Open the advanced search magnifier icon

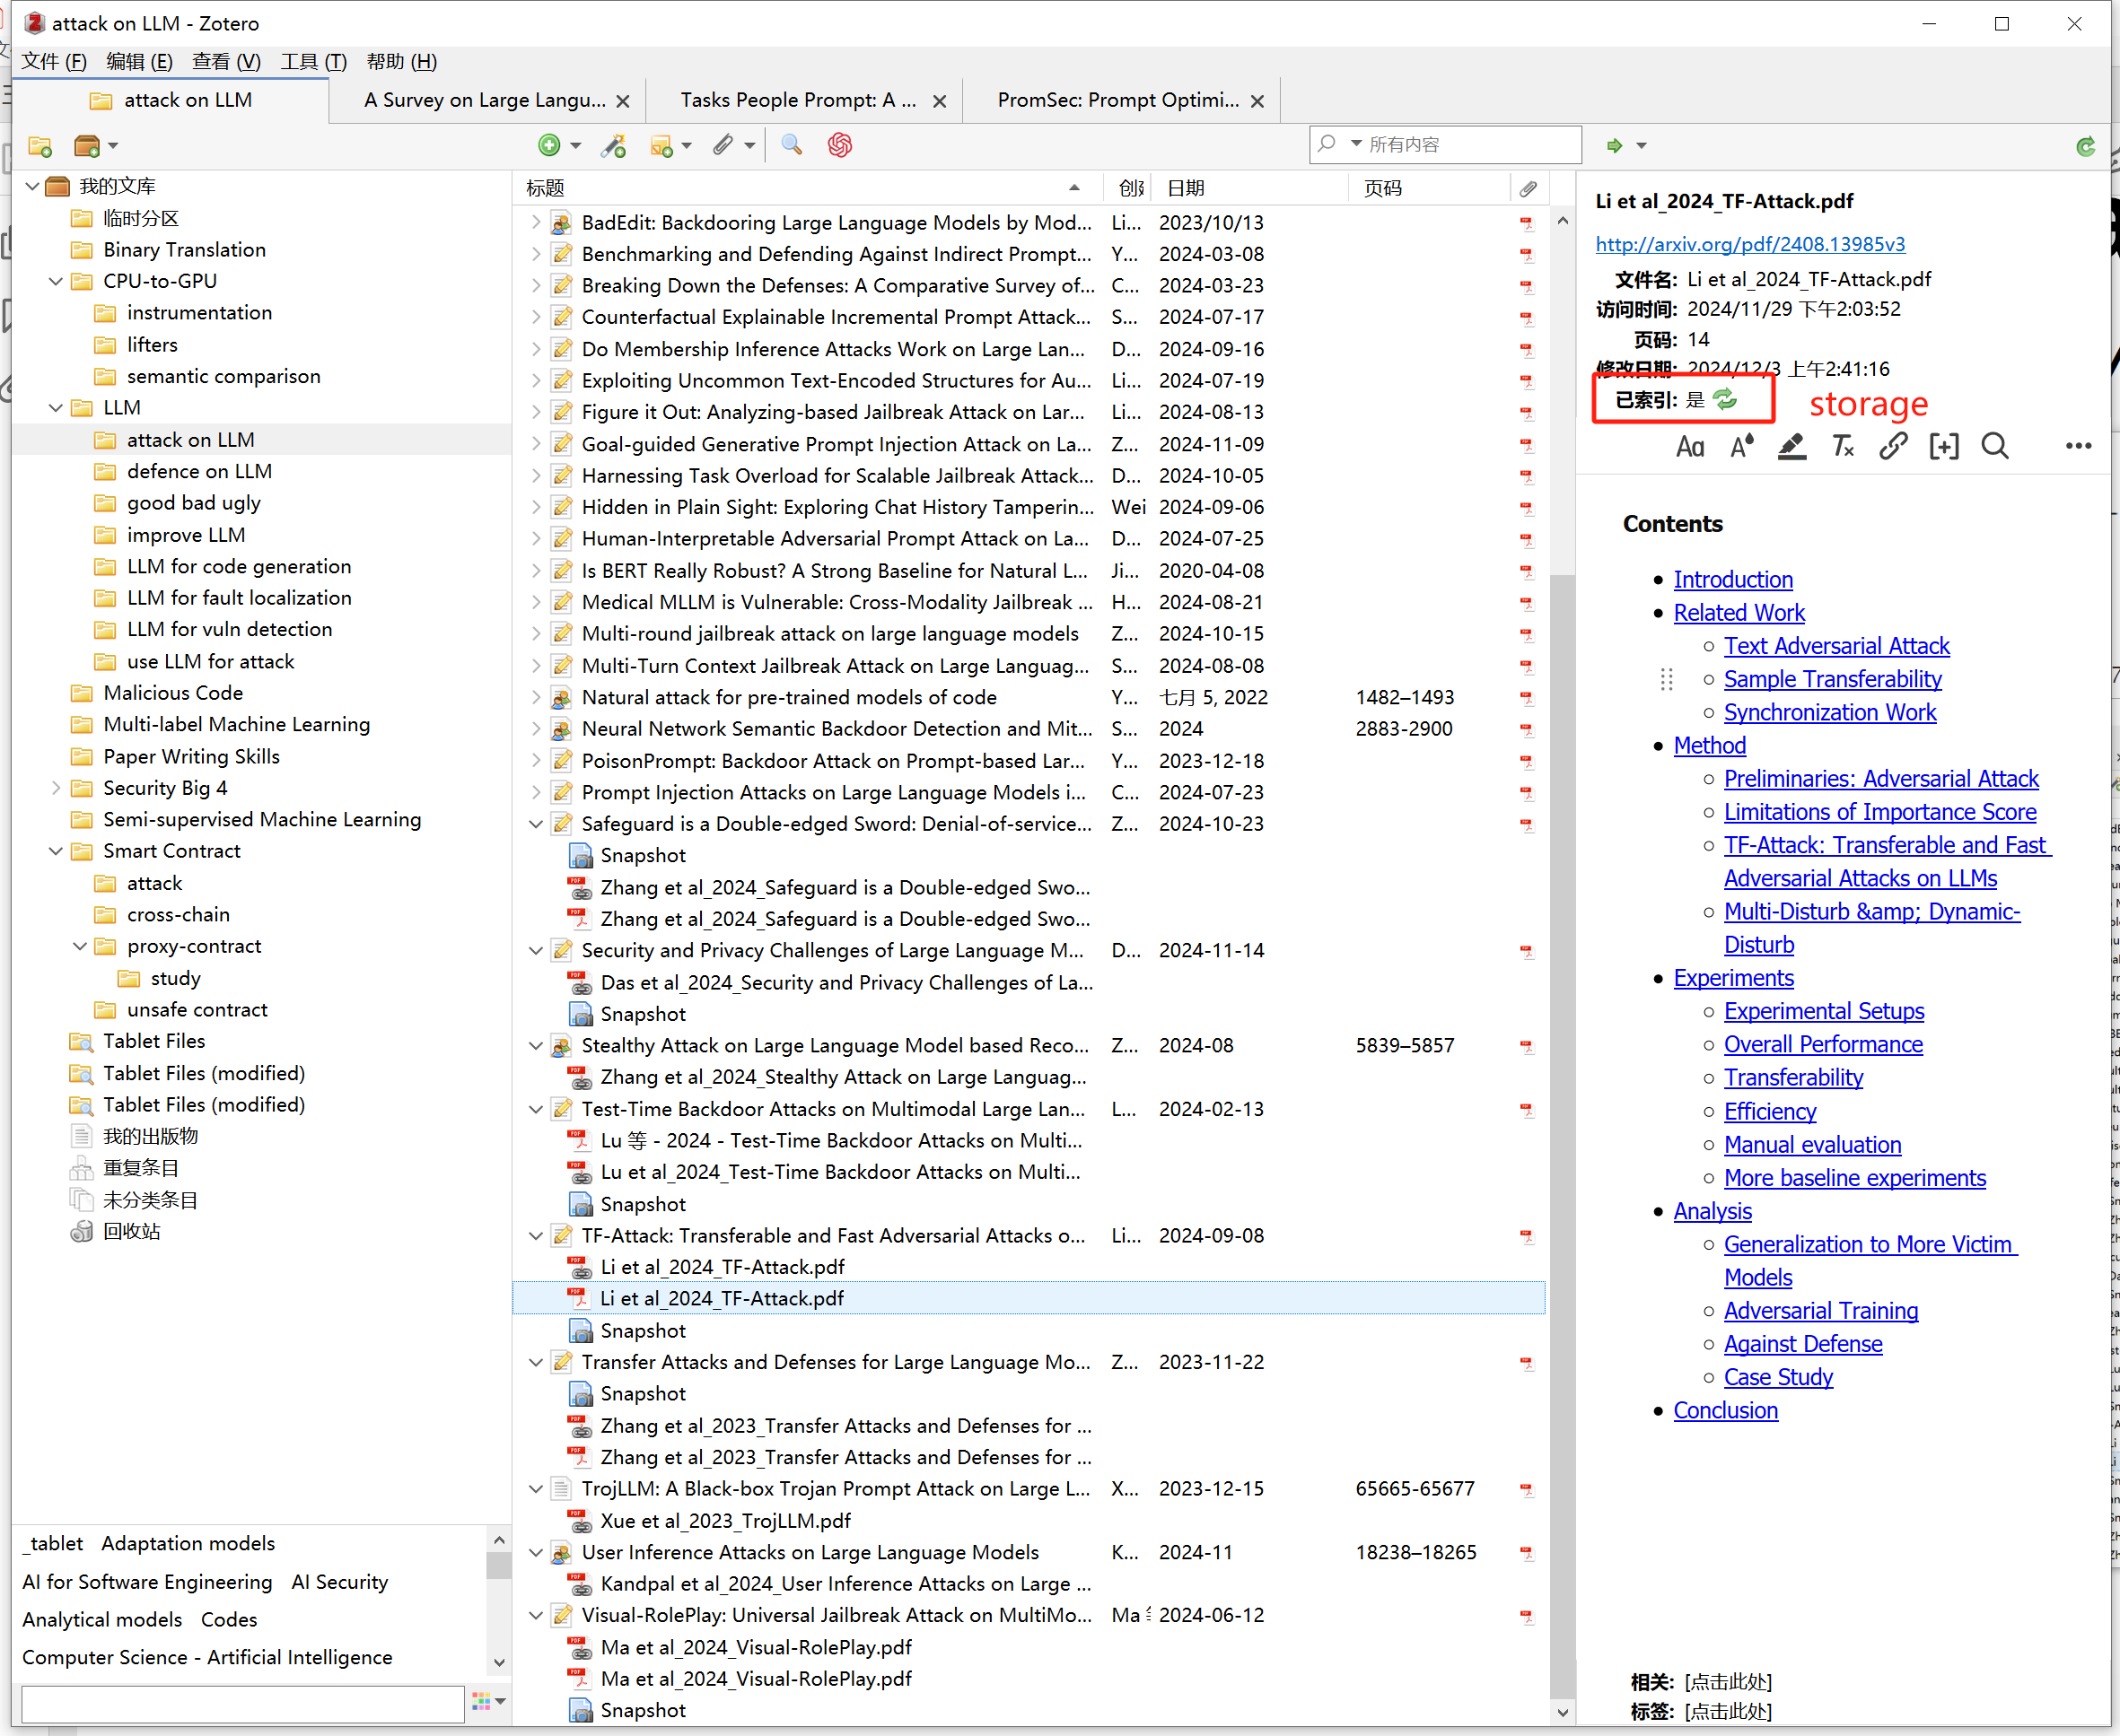click(x=792, y=146)
